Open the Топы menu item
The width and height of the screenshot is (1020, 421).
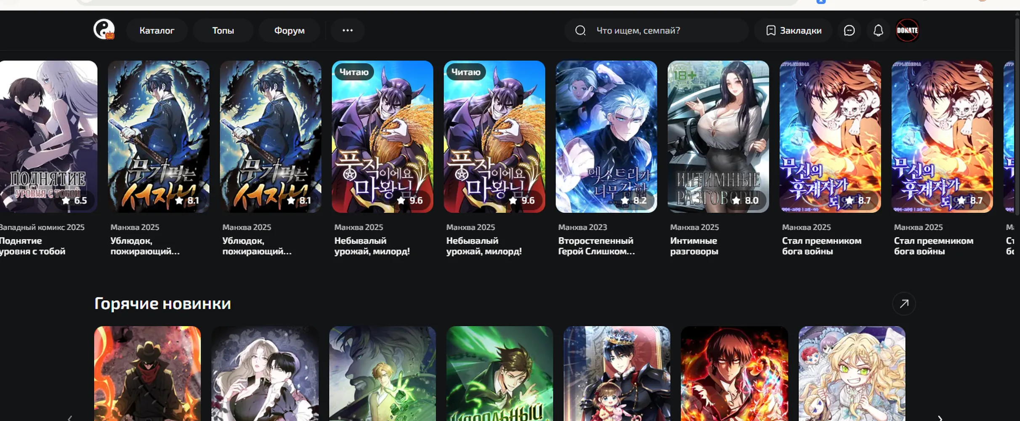223,30
